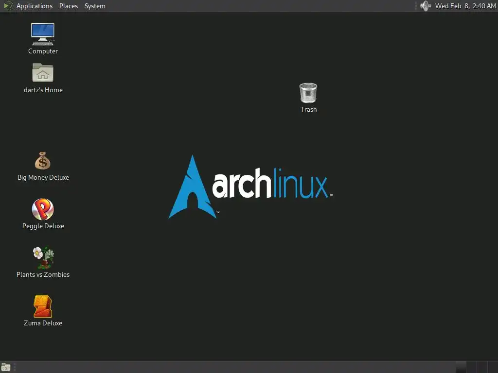
Task: Open the System menu
Action: pos(95,6)
